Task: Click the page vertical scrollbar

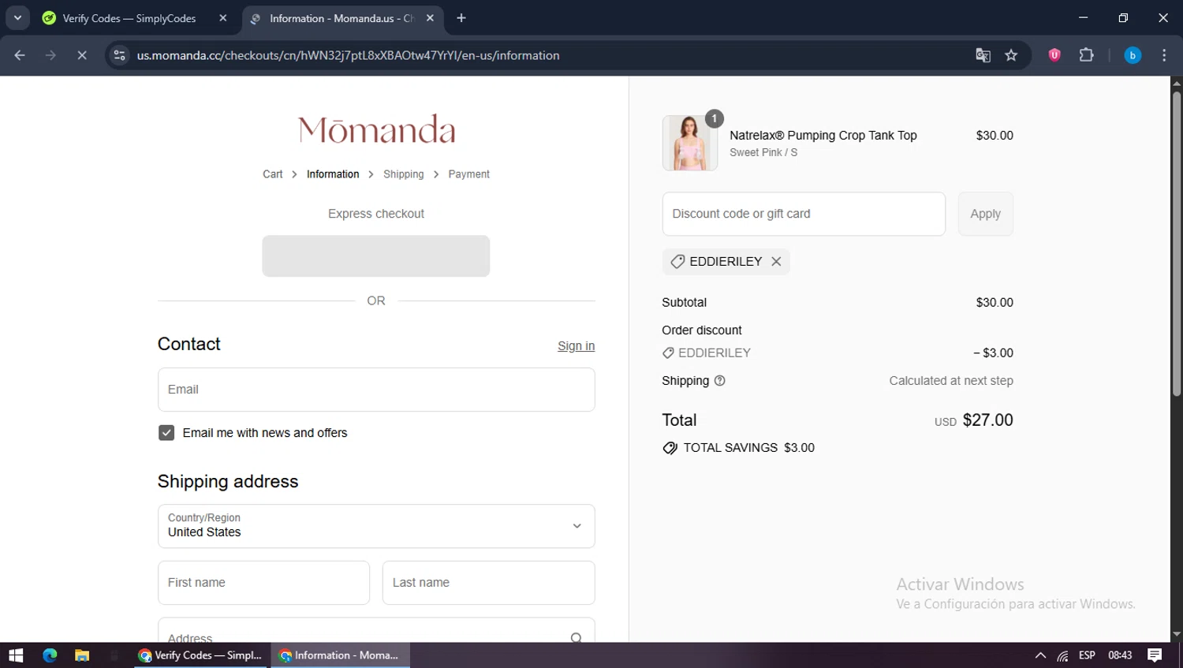Action: coord(1176,243)
